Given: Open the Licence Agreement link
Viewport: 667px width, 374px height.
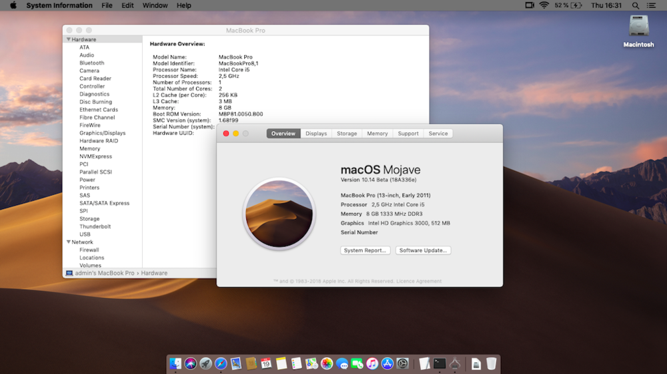Looking at the screenshot, I should [419, 281].
